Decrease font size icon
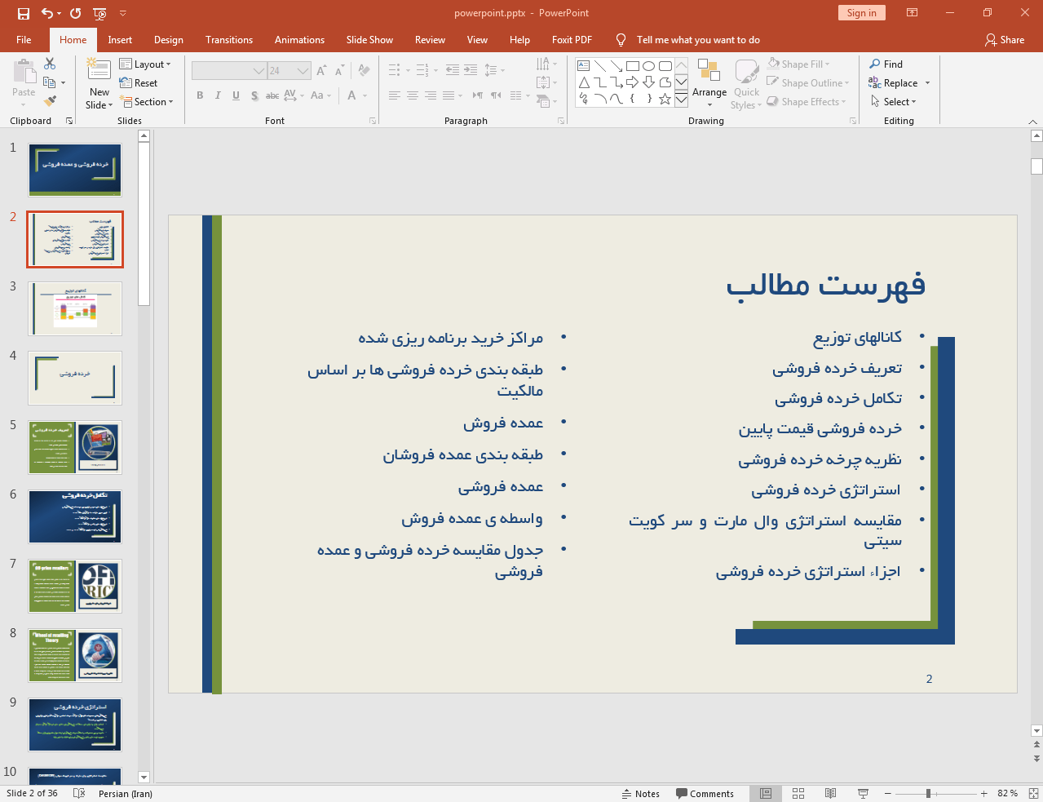Screen dimensions: 1043x802 pyautogui.click(x=339, y=71)
